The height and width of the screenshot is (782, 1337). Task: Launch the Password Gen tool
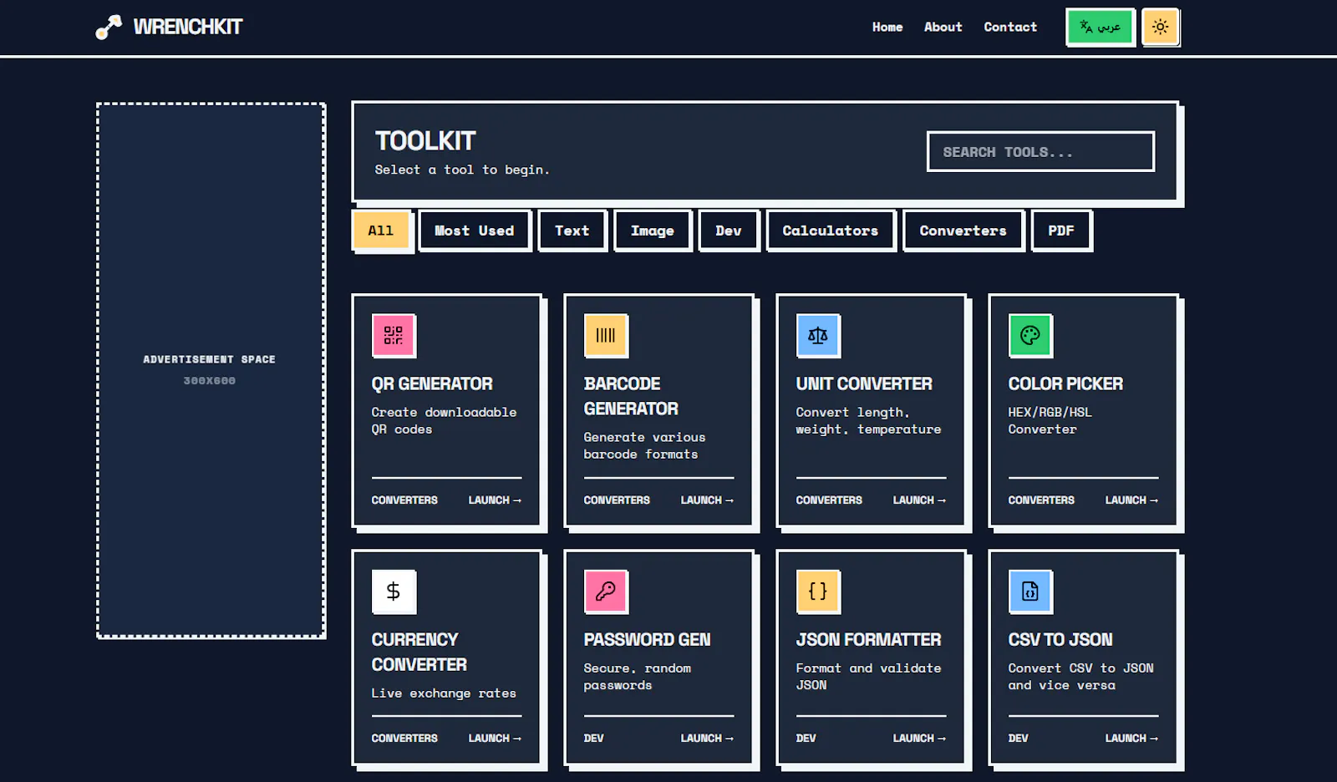(707, 738)
